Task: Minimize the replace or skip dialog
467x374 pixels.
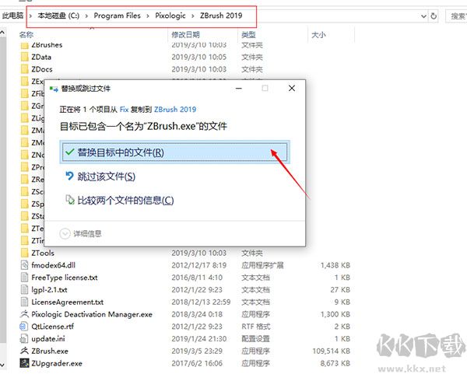Action: [239, 88]
